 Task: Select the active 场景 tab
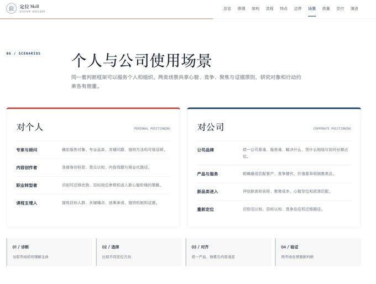312,9
